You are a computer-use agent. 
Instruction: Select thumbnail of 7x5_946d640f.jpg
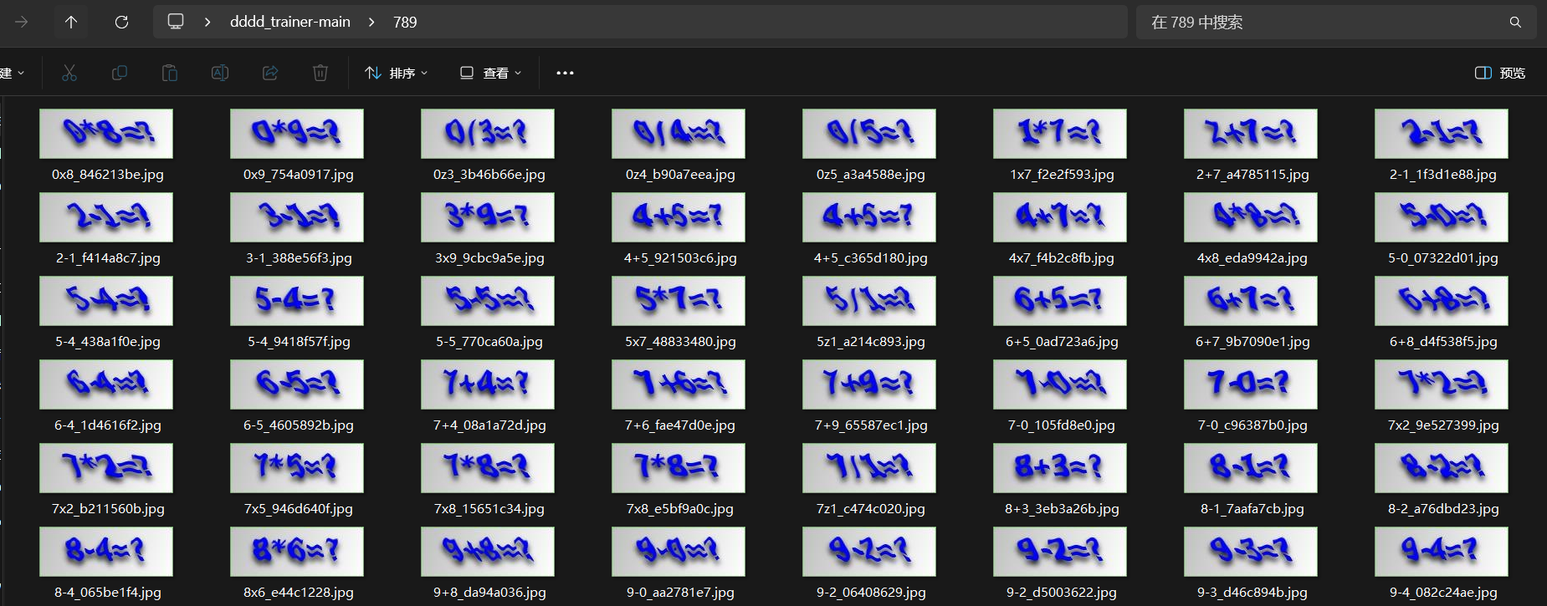tap(297, 468)
